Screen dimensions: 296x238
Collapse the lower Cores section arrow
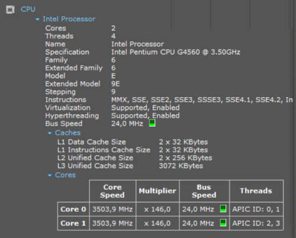click(x=50, y=175)
